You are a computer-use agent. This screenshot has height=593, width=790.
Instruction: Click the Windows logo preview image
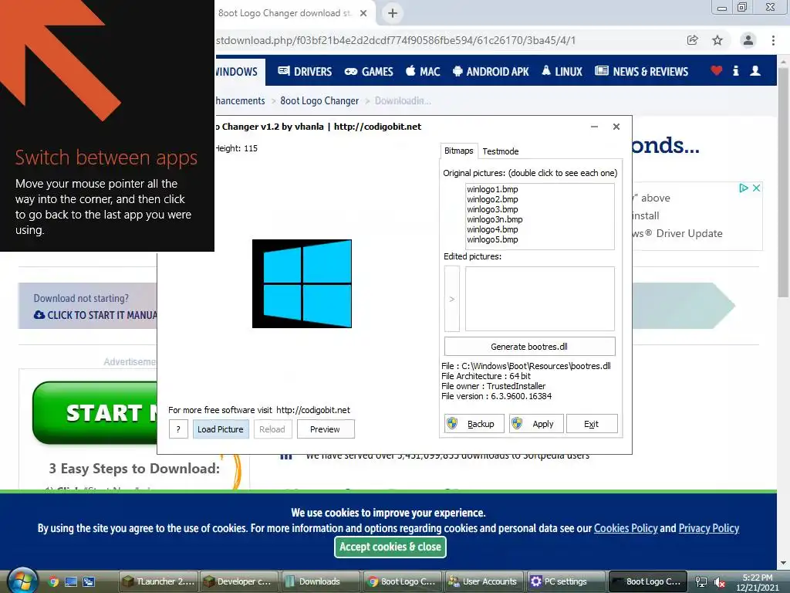[302, 283]
